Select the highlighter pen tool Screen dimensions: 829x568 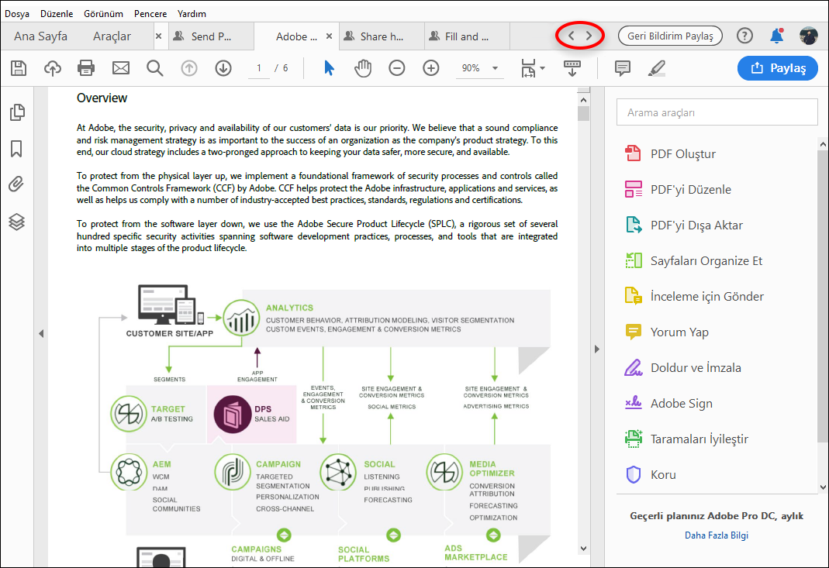click(x=657, y=68)
